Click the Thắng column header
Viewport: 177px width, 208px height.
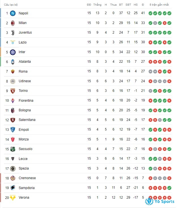point(97,5)
